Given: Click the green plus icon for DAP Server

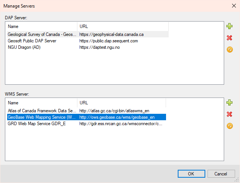Looking at the screenshot, I should (229, 26).
